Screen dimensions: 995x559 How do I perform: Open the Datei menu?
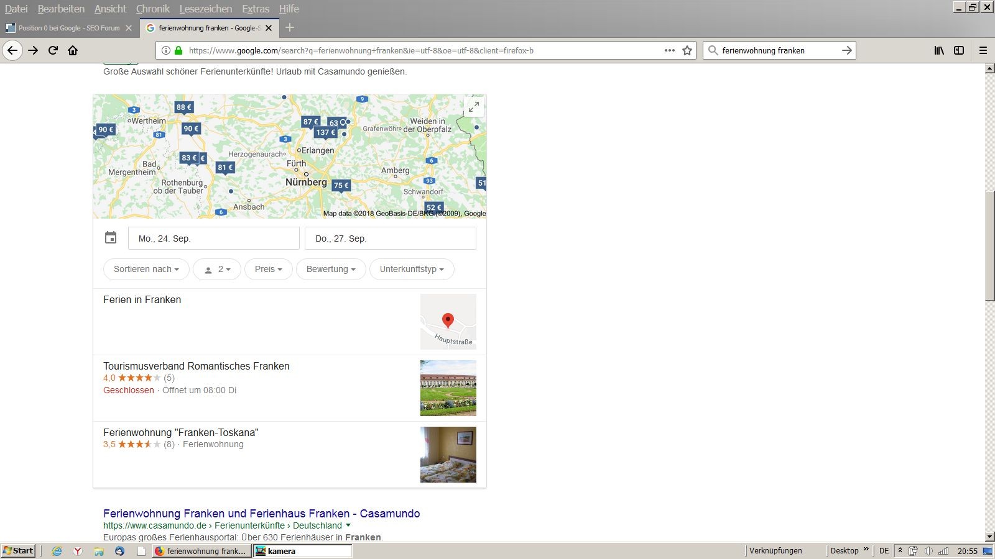click(x=16, y=9)
